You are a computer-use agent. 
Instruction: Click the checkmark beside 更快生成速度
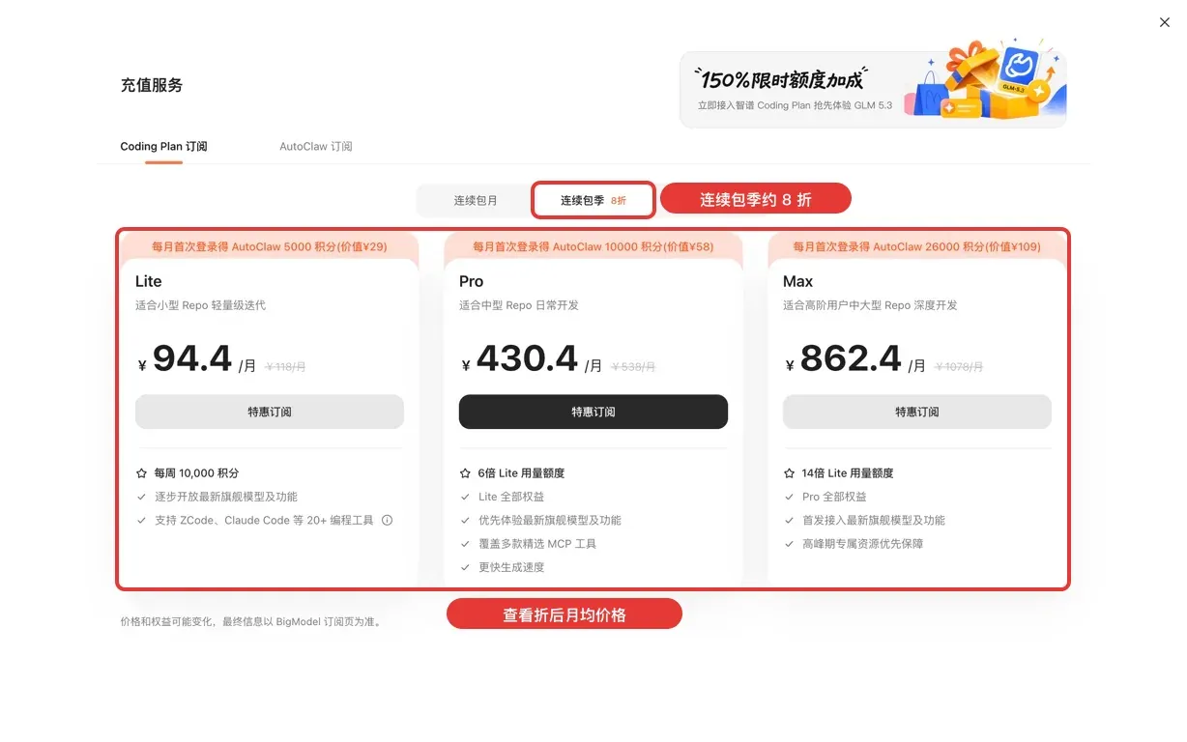(x=465, y=567)
